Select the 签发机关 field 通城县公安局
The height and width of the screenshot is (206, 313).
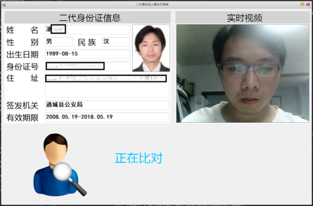107,105
